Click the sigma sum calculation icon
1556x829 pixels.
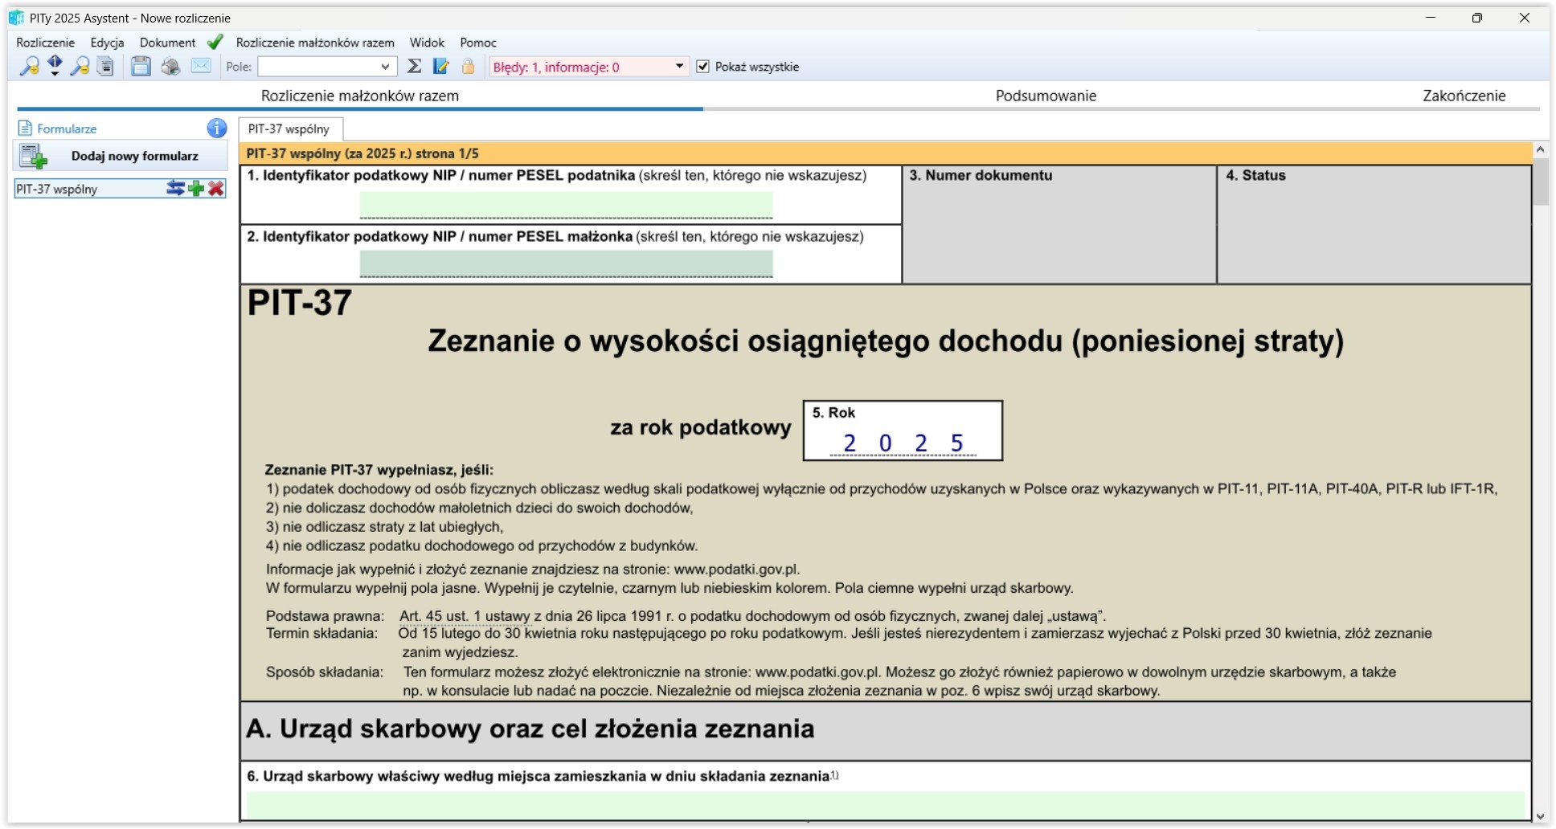pyautogui.click(x=415, y=67)
